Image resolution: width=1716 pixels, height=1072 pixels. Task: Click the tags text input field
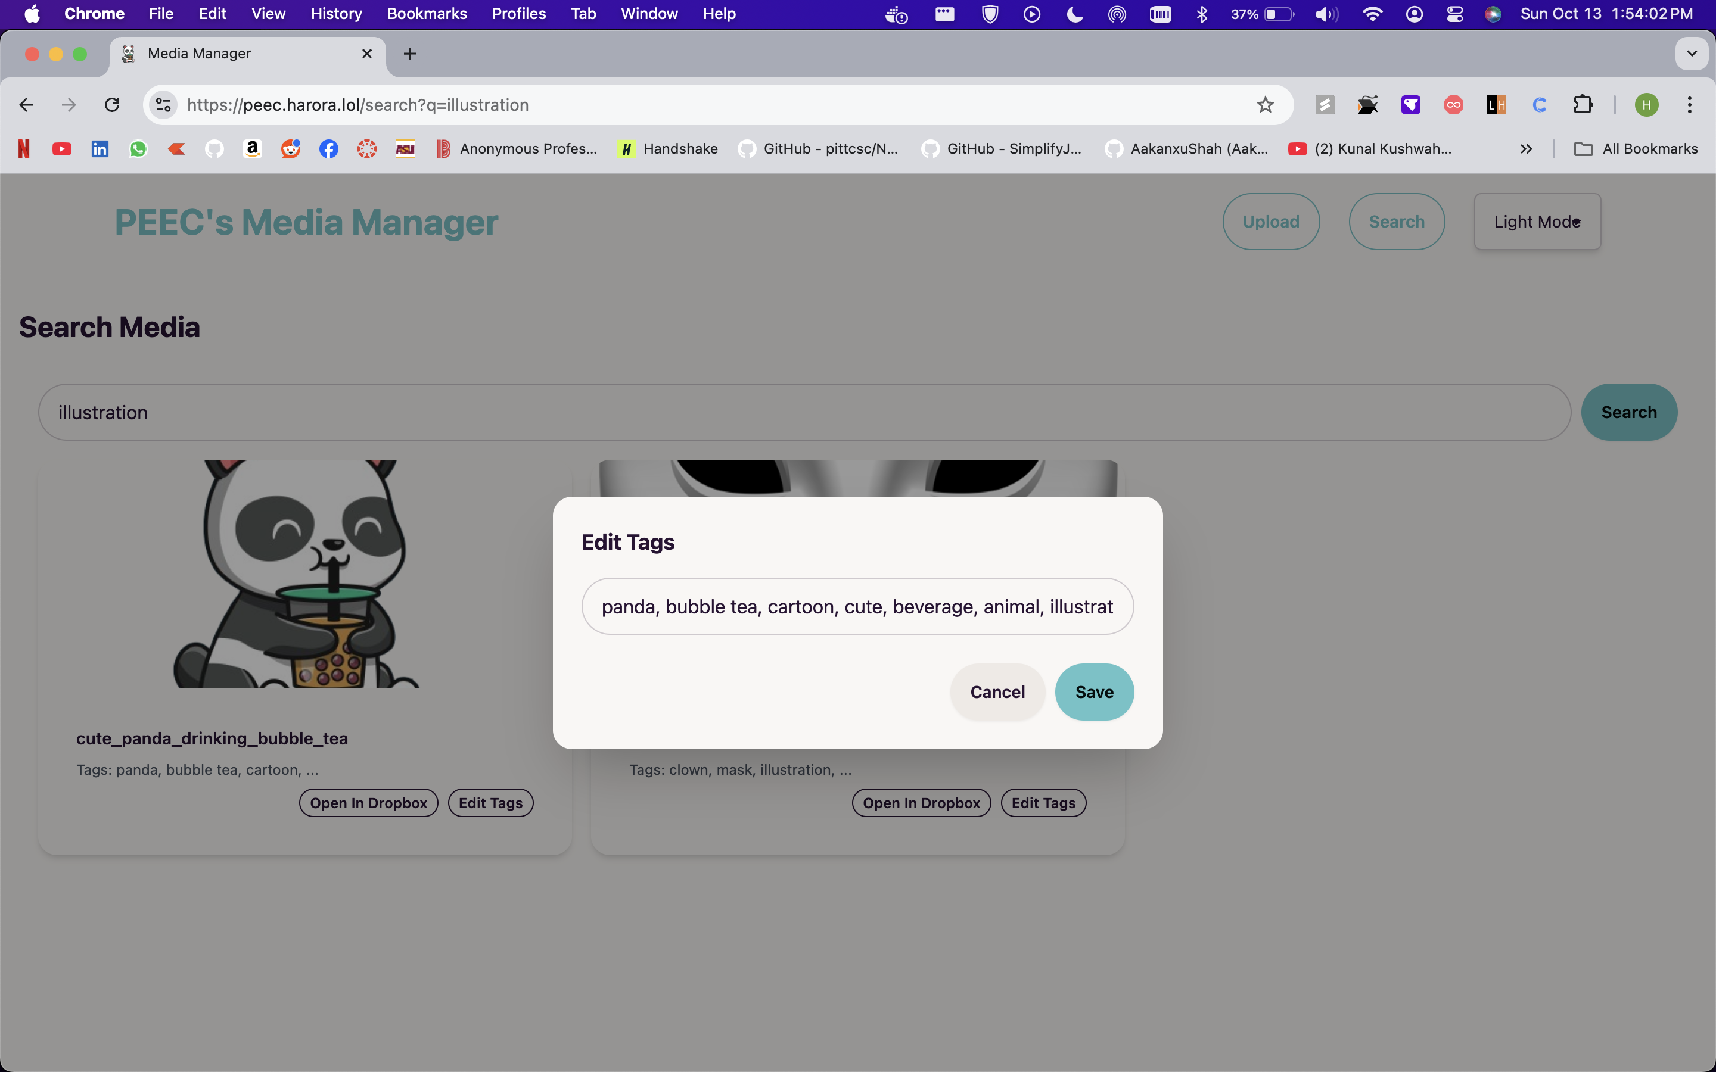[x=857, y=607]
